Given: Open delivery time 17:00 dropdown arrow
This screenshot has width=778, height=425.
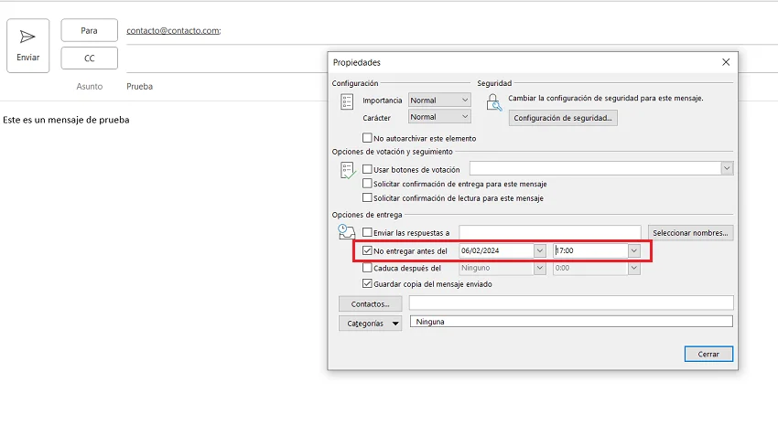Looking at the screenshot, I should (633, 250).
